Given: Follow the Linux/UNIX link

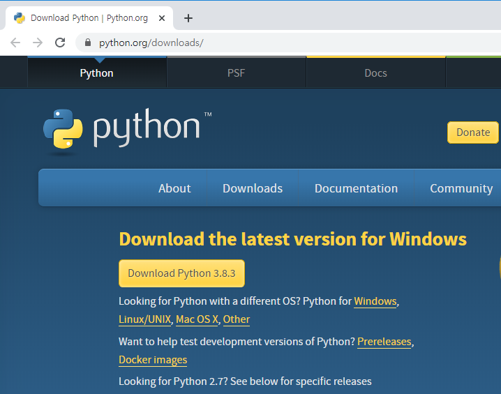Looking at the screenshot, I should pyautogui.click(x=144, y=319).
